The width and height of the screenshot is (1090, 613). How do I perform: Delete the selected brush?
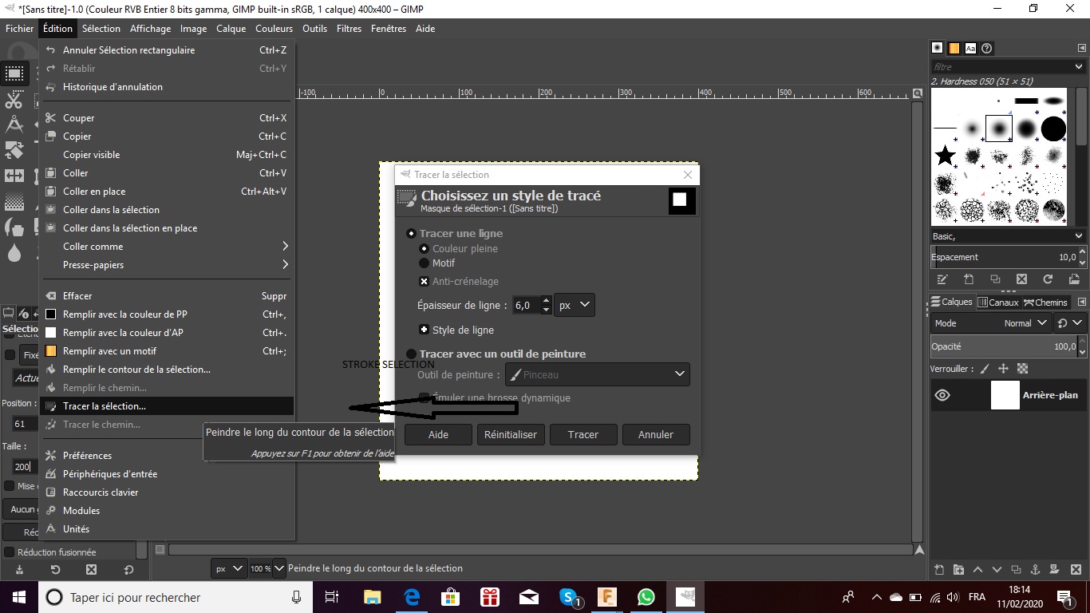click(x=1021, y=279)
